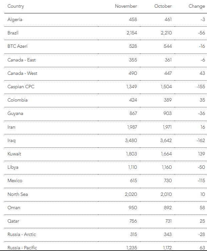Click the Russia - Arctic row label

click(x=22, y=234)
